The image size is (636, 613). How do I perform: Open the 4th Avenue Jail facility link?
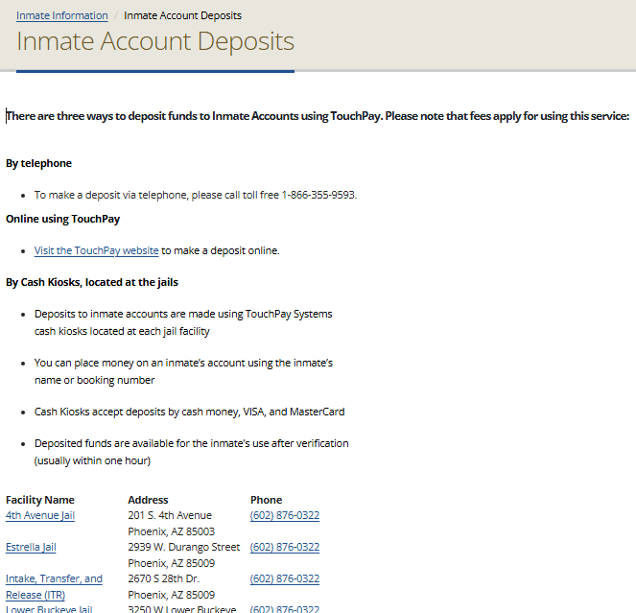(x=39, y=515)
